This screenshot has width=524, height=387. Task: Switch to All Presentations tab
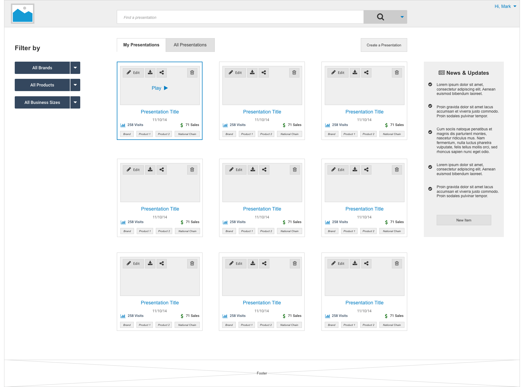tap(190, 45)
